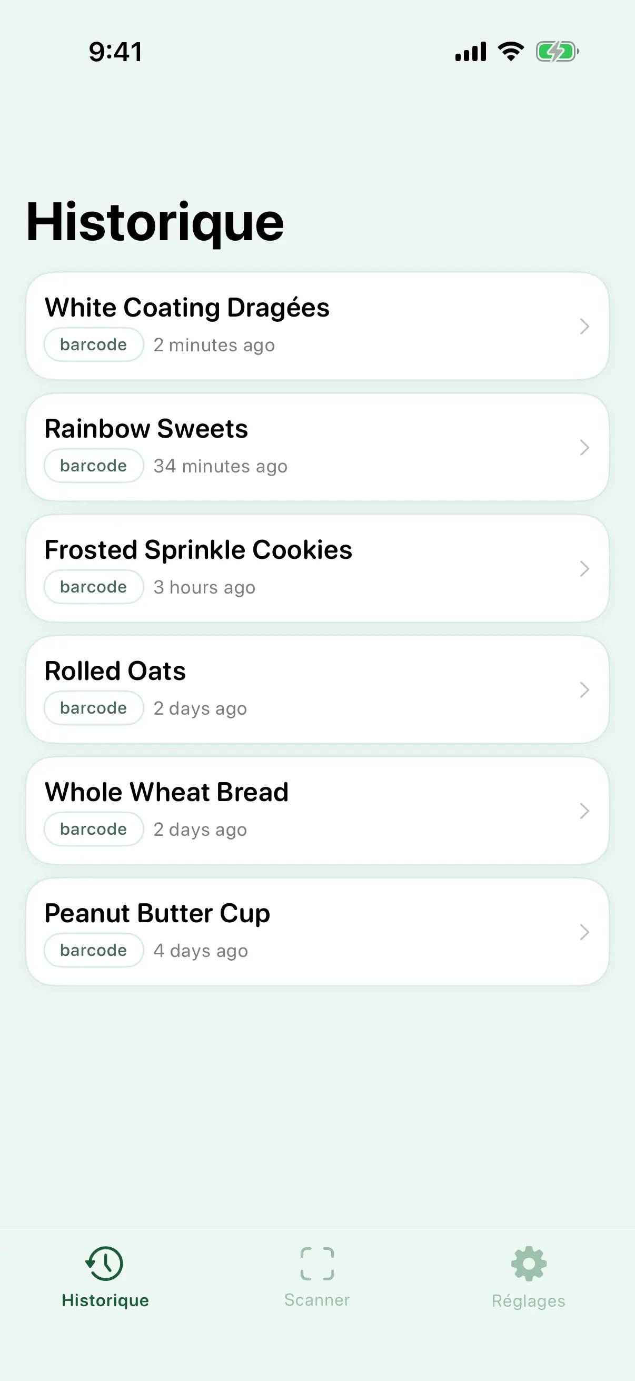Expand the Frosted Sprinkle Cookies chevron
Screen dimensions: 635x1381
(x=584, y=568)
